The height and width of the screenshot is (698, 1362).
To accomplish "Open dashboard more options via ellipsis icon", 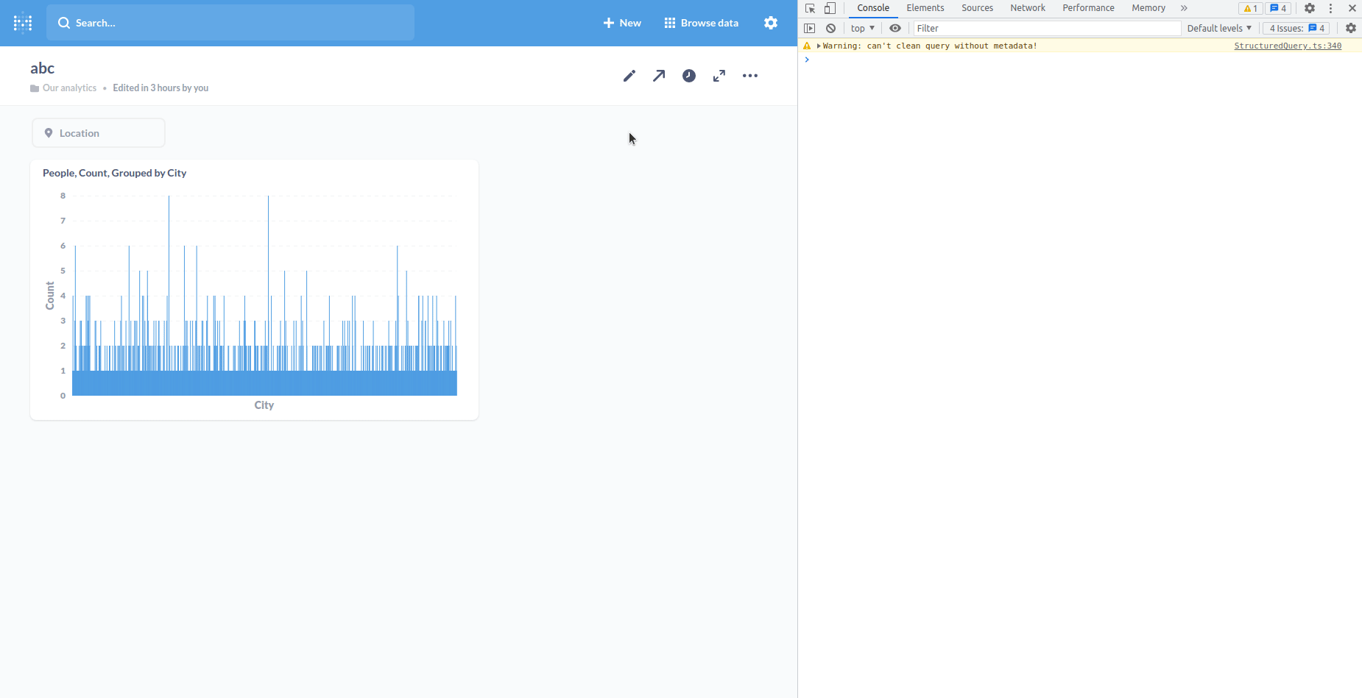I will coord(750,75).
